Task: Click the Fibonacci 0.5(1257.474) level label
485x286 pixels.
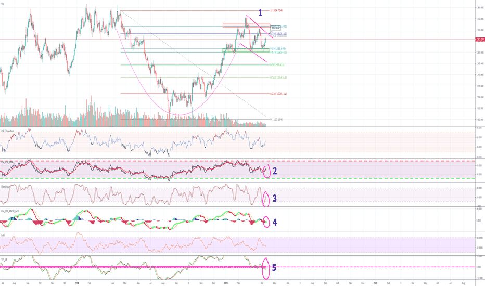Action: (277, 65)
